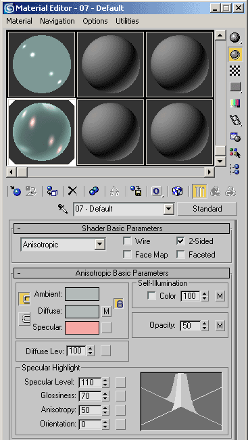Toggle the Backlight icon
The image size is (248, 440).
click(x=235, y=55)
